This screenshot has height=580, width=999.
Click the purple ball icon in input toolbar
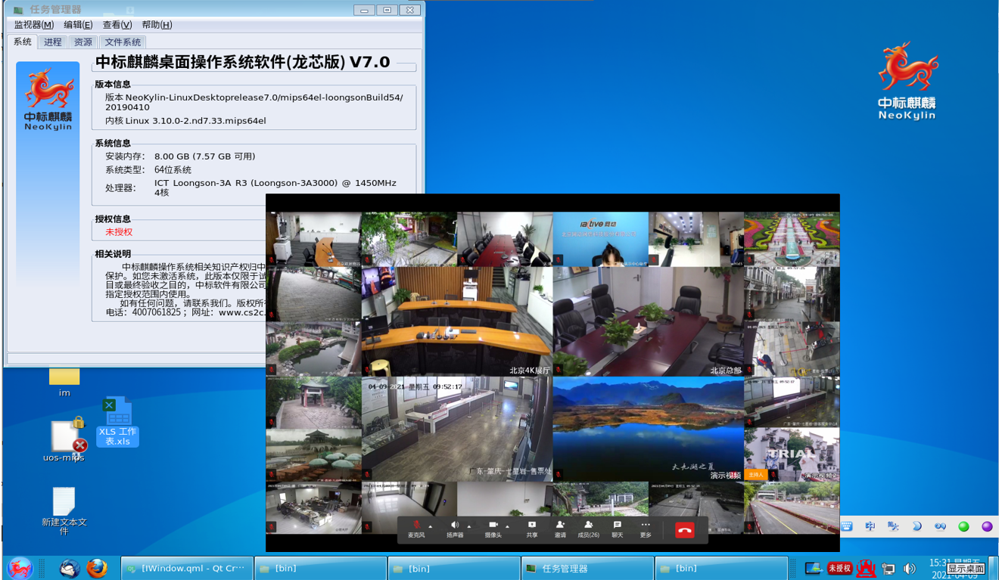click(x=987, y=526)
